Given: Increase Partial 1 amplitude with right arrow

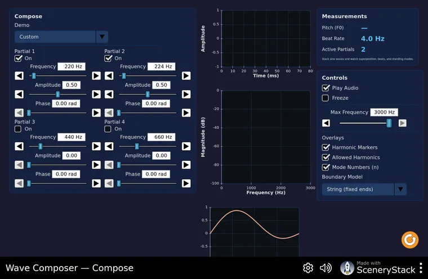Looking at the screenshot, I should point(96,94).
